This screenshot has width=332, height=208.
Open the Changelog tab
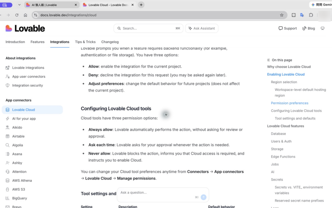pyautogui.click(x=110, y=42)
